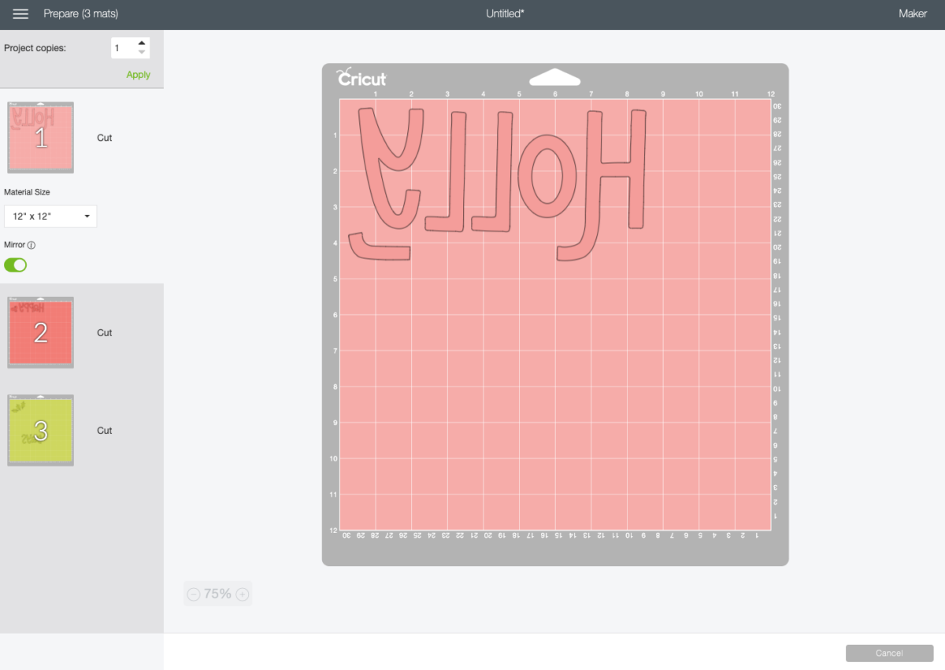Click the Cricut logo on the mat
The height and width of the screenshot is (670, 945).
point(362,78)
